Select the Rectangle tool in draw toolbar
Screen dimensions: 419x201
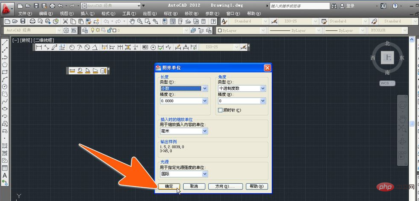click(x=5, y=72)
